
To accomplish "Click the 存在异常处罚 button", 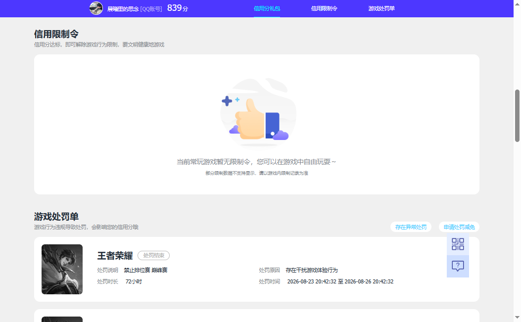I will [411, 227].
